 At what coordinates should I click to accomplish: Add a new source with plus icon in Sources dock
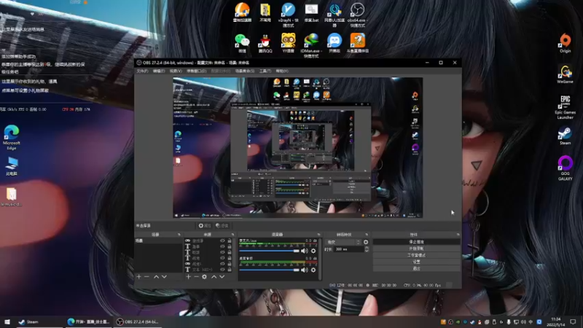[189, 277]
